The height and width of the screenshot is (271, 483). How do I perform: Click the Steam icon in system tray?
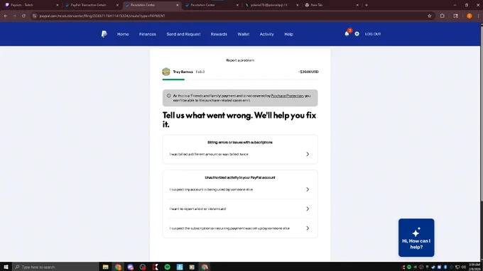coord(433,267)
